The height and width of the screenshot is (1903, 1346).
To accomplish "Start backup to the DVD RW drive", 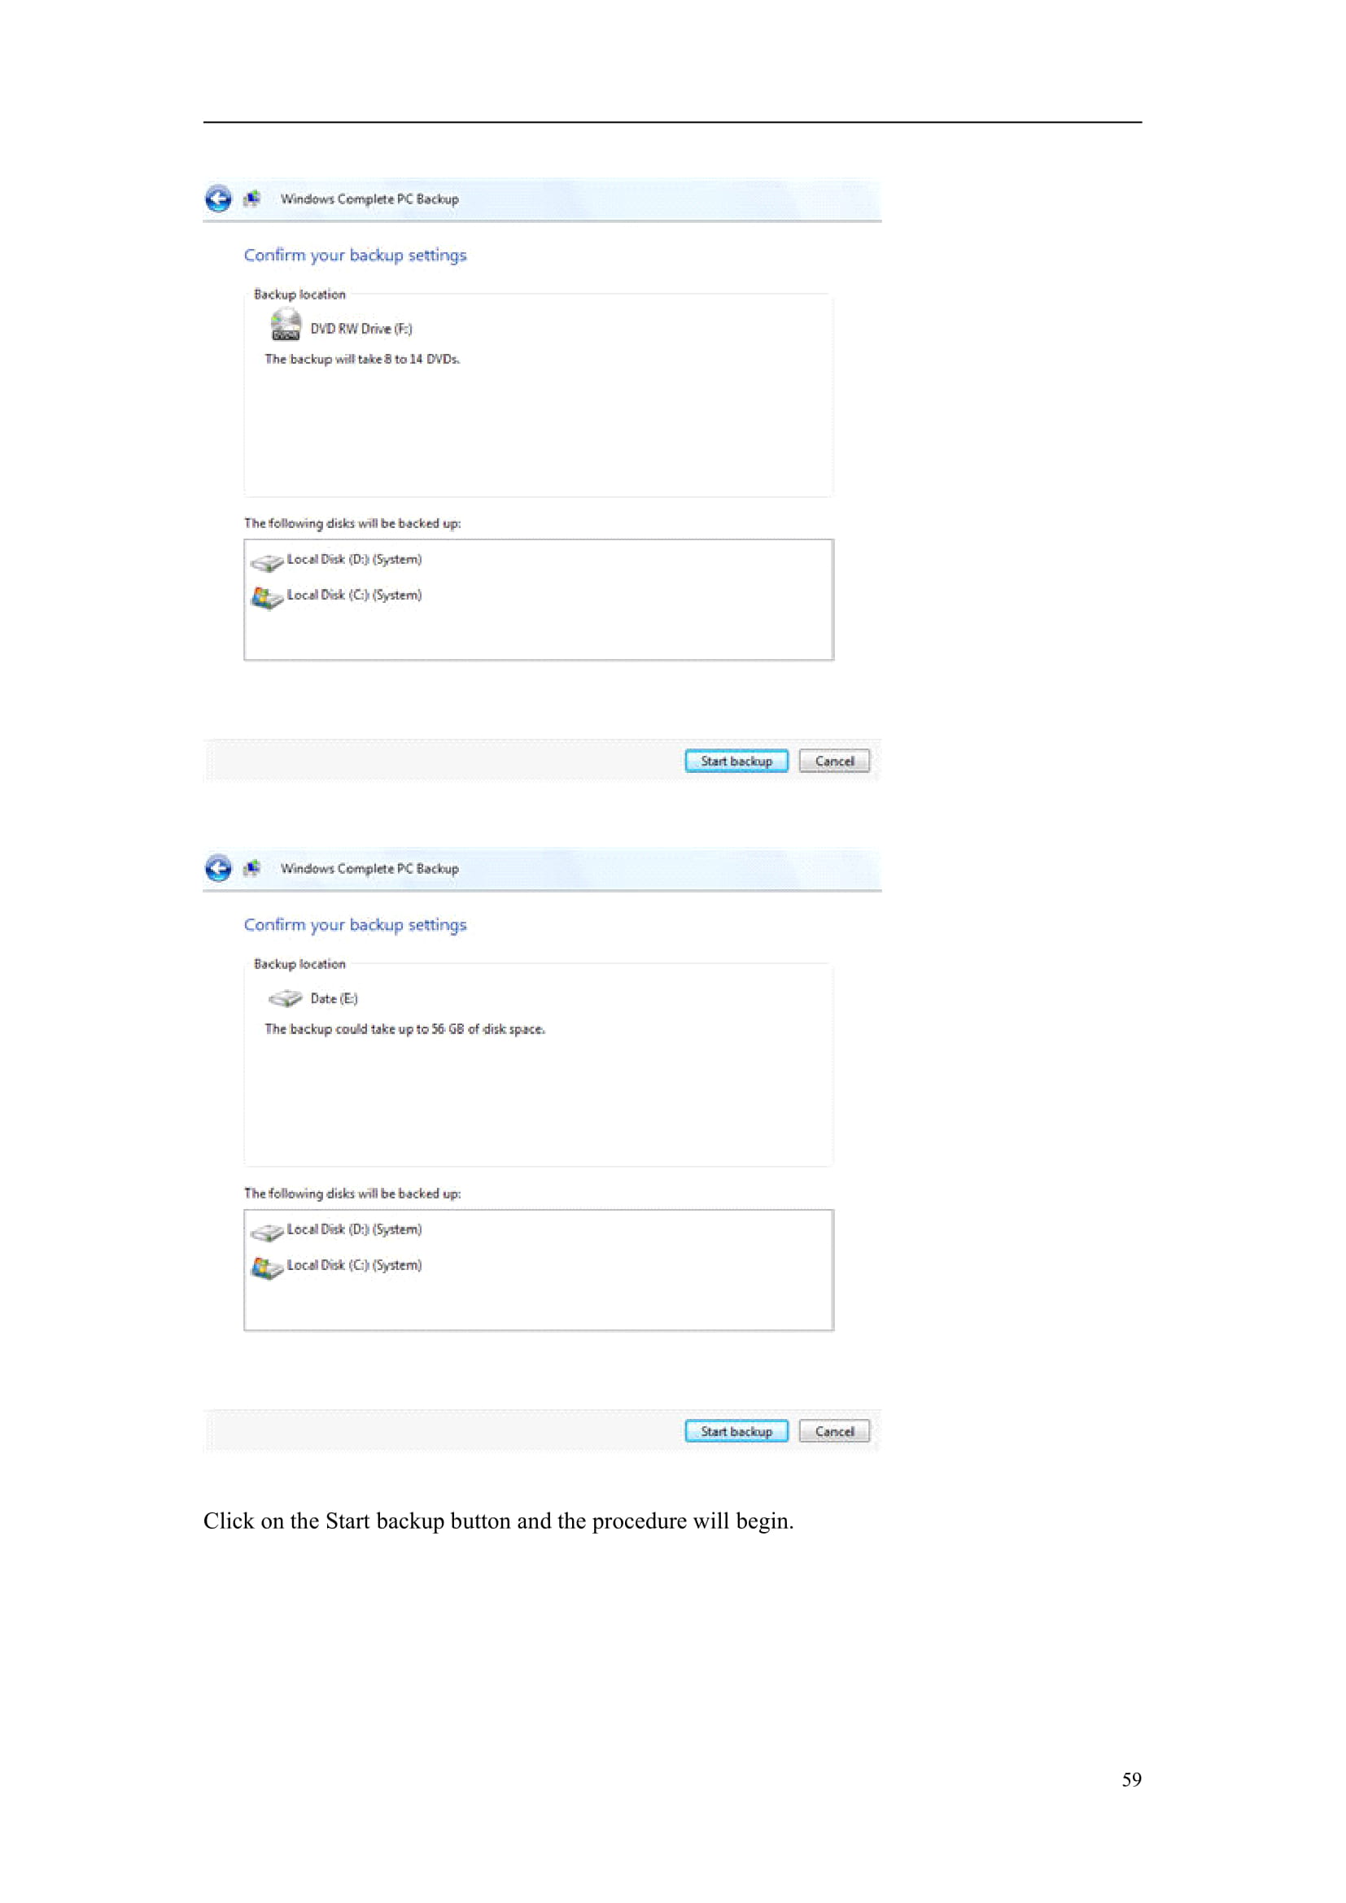I will click(x=736, y=762).
